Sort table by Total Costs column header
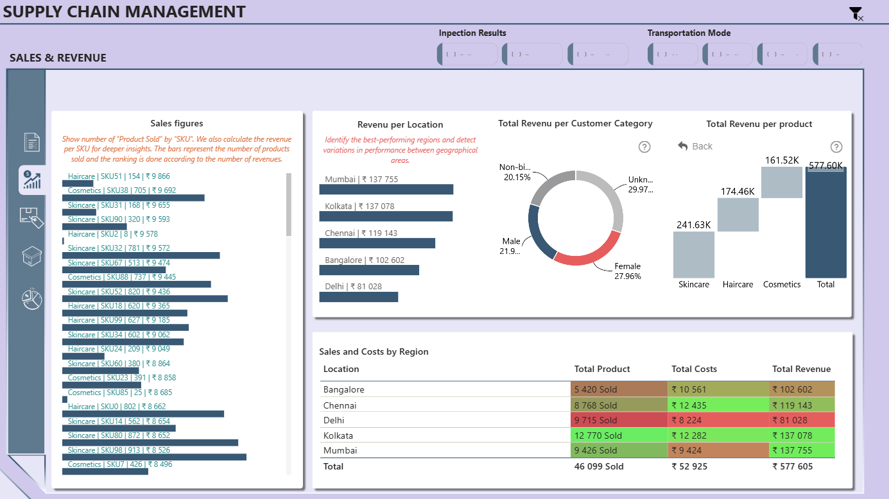 (694, 369)
